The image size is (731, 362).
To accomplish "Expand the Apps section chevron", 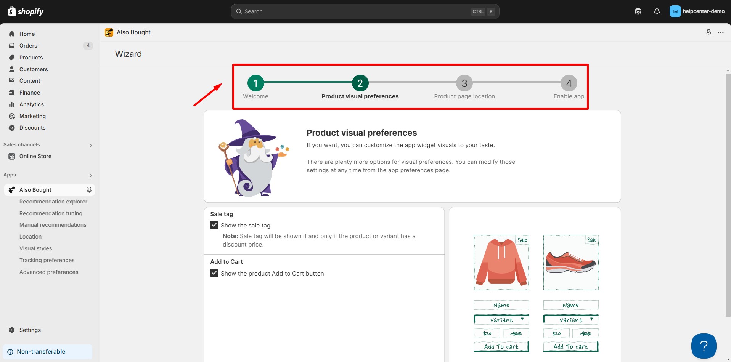I will coord(90,175).
